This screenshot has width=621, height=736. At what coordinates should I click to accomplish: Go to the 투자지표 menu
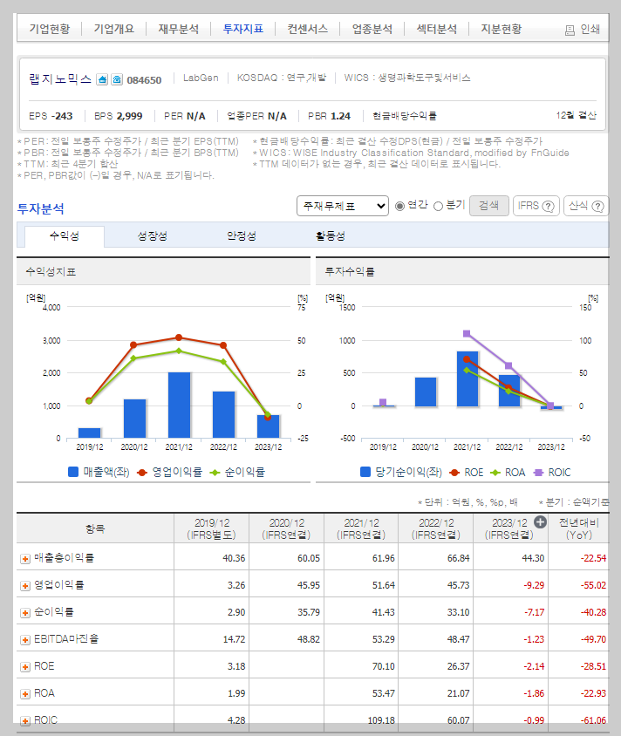click(242, 29)
